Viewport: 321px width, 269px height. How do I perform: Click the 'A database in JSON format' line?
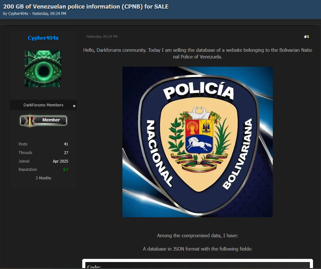click(197, 249)
